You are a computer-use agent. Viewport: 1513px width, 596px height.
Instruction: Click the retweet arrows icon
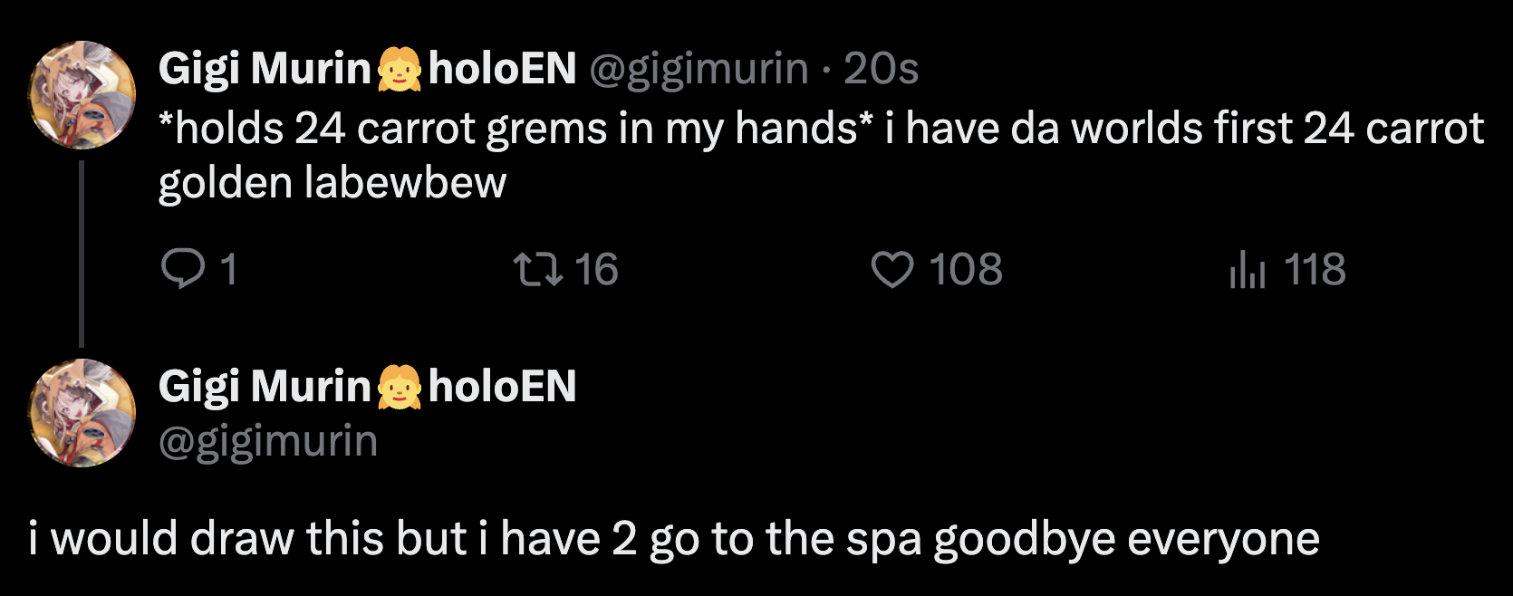[538, 269]
